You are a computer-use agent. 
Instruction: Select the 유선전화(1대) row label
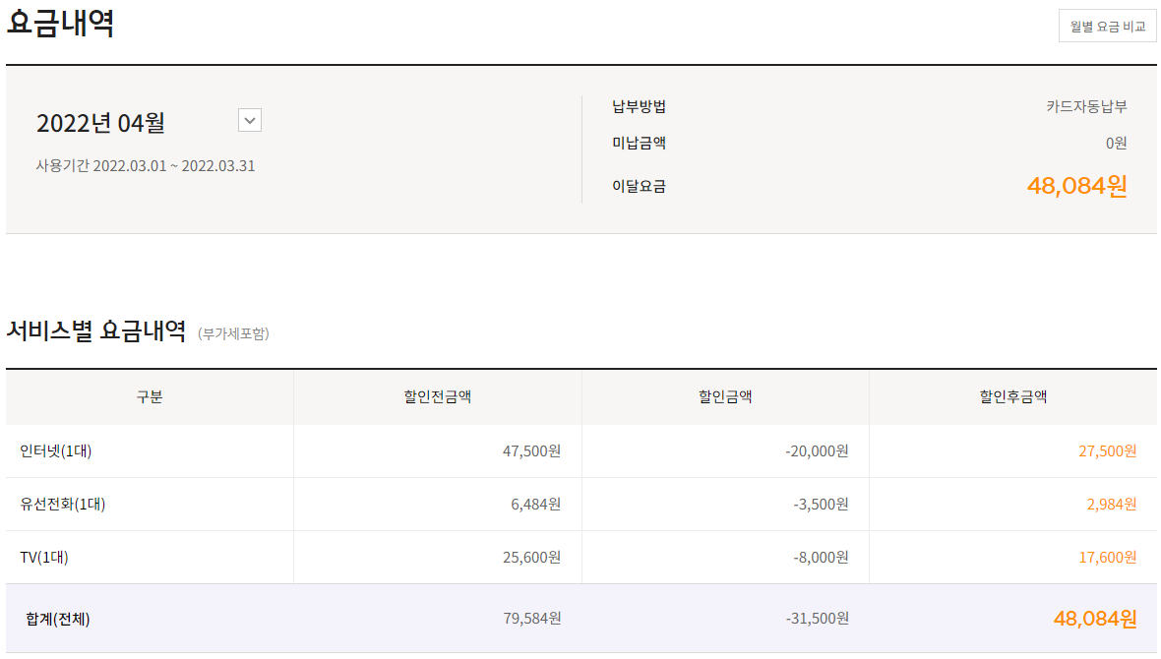pos(63,505)
